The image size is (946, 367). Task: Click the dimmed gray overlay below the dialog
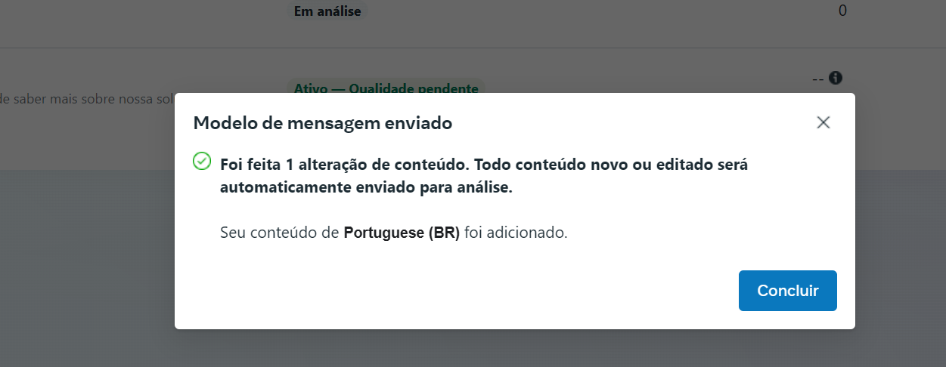pyautogui.click(x=473, y=348)
